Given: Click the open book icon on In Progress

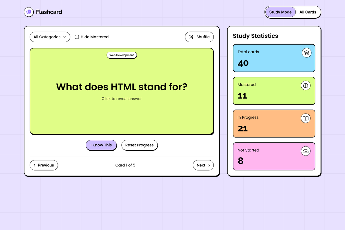Looking at the screenshot, I should pyautogui.click(x=306, y=118).
